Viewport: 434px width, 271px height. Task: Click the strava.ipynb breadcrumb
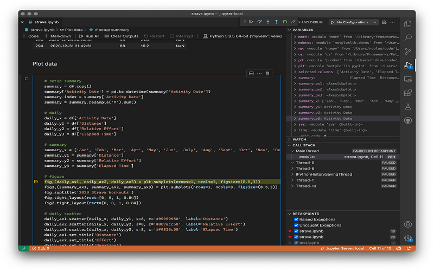(x=42, y=30)
